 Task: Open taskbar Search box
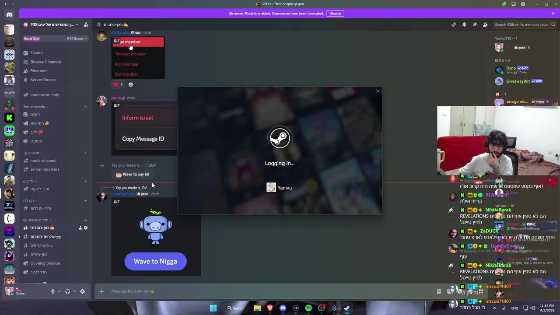coord(235,308)
